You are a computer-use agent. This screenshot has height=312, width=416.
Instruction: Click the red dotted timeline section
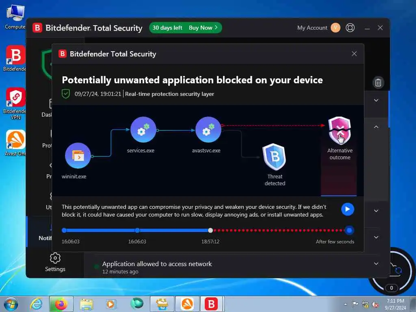[x=279, y=230]
